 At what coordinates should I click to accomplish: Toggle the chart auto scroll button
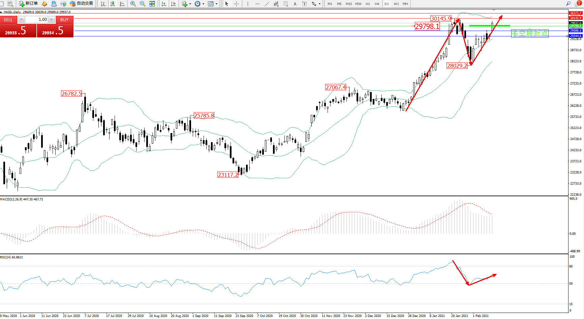pyautogui.click(x=164, y=4)
